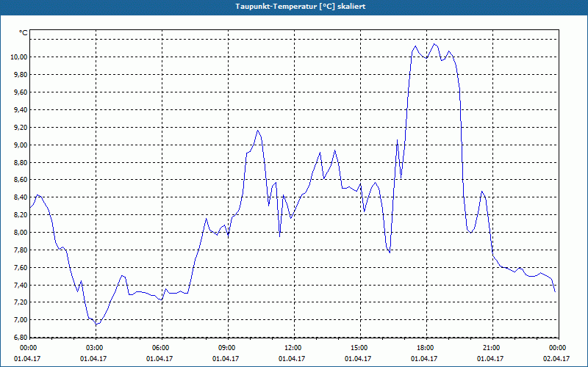This screenshot has height=367, width=588.
Task: Click the 02.04.17 date label
Action: [556, 359]
